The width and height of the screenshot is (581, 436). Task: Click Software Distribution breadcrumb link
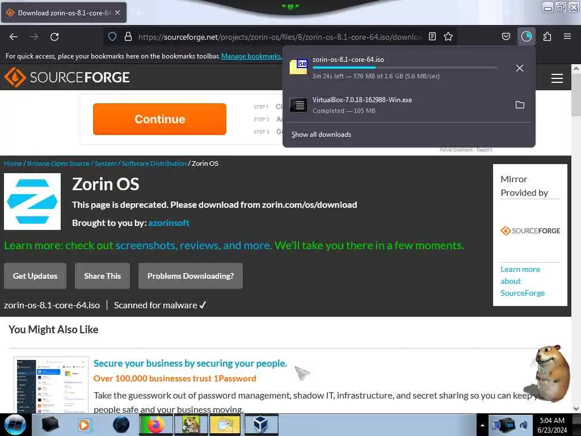point(154,163)
